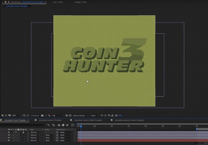Enable motion blur for the composition
This screenshot has width=208, height=145.
[67, 125]
